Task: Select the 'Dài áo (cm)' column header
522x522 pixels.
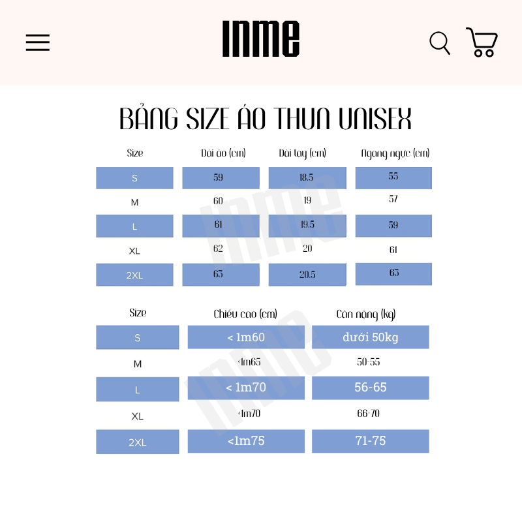Action: pyautogui.click(x=223, y=153)
